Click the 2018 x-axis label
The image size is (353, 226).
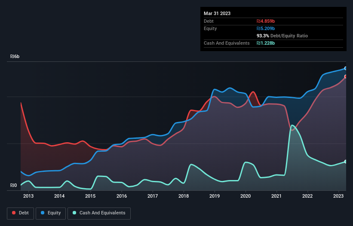pos(184,196)
